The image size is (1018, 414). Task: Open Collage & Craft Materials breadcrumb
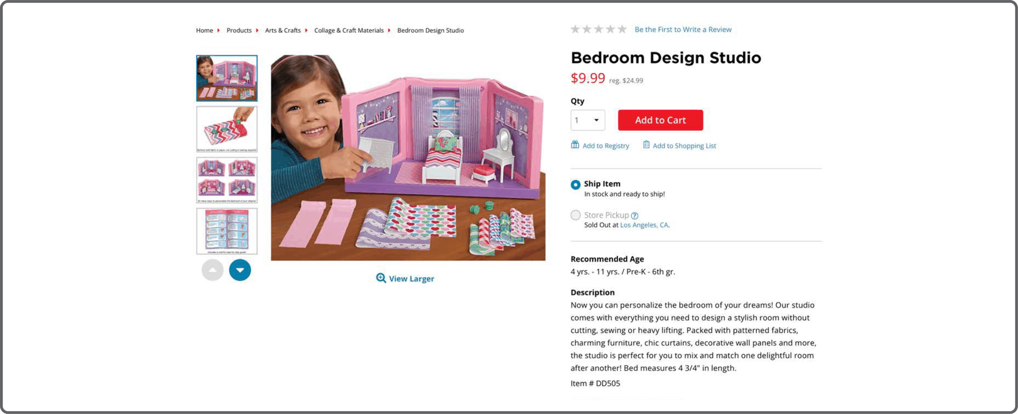pyautogui.click(x=349, y=31)
